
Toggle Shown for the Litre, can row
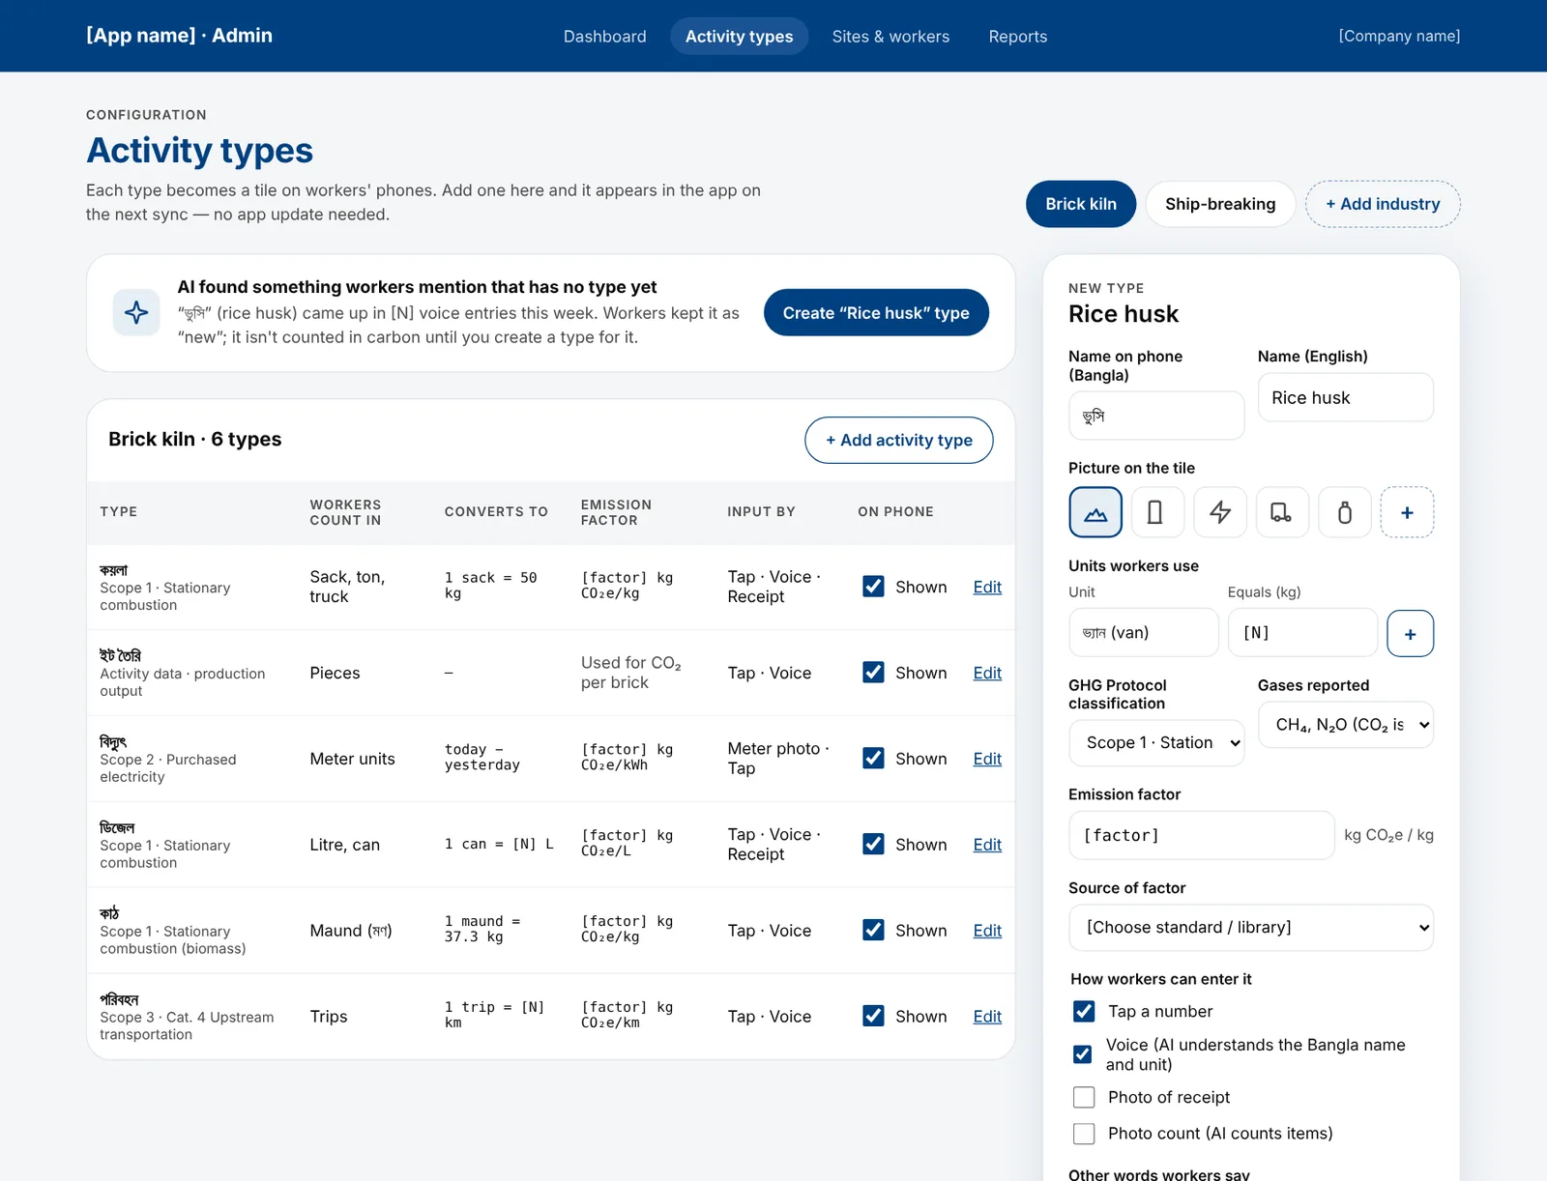[873, 845]
